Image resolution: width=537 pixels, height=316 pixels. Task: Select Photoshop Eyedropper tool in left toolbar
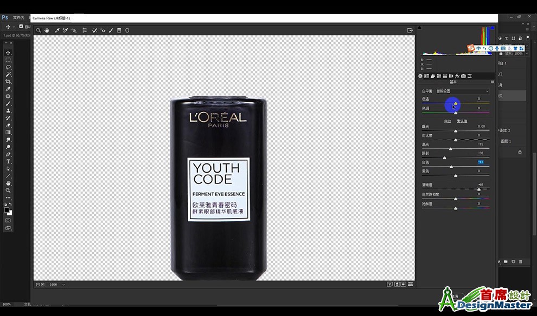pos(8,89)
